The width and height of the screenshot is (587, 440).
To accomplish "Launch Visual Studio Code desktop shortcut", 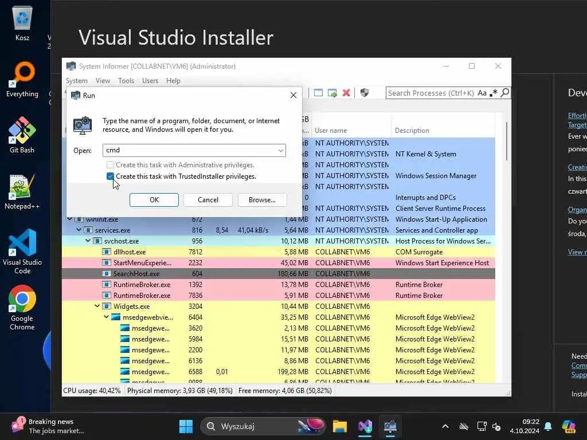I will tap(22, 252).
